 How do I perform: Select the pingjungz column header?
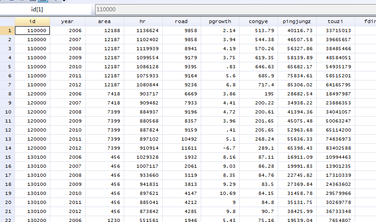(x=297, y=22)
